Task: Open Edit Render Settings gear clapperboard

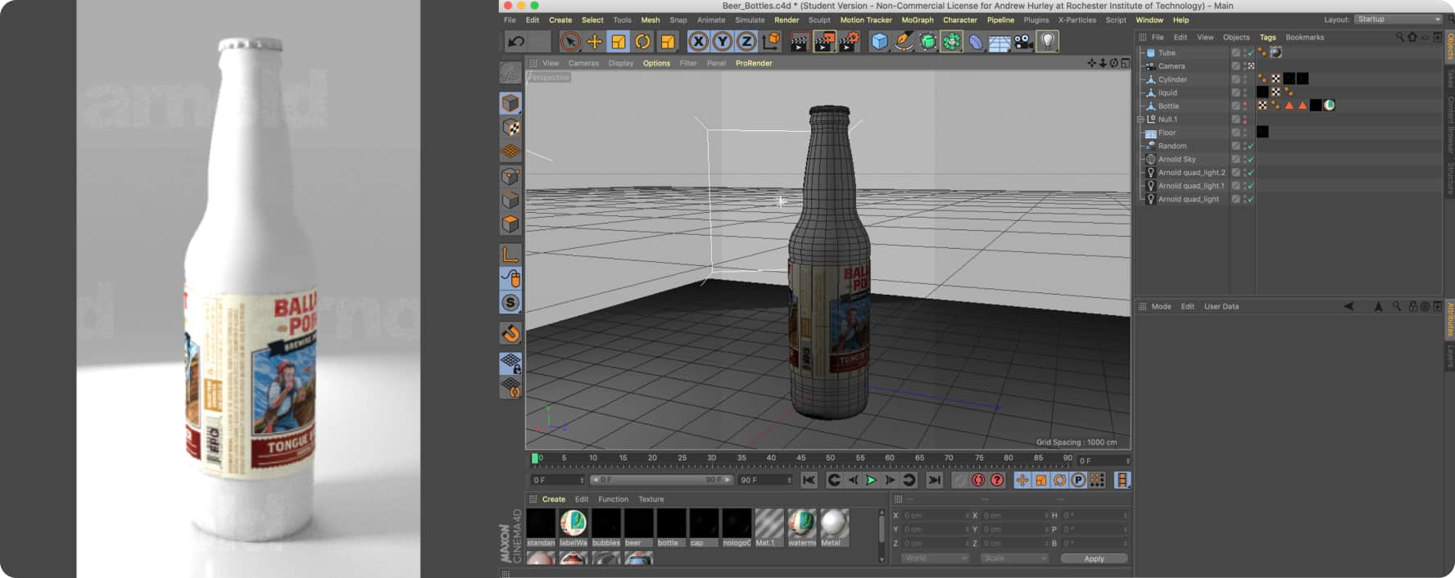Action: click(x=849, y=42)
